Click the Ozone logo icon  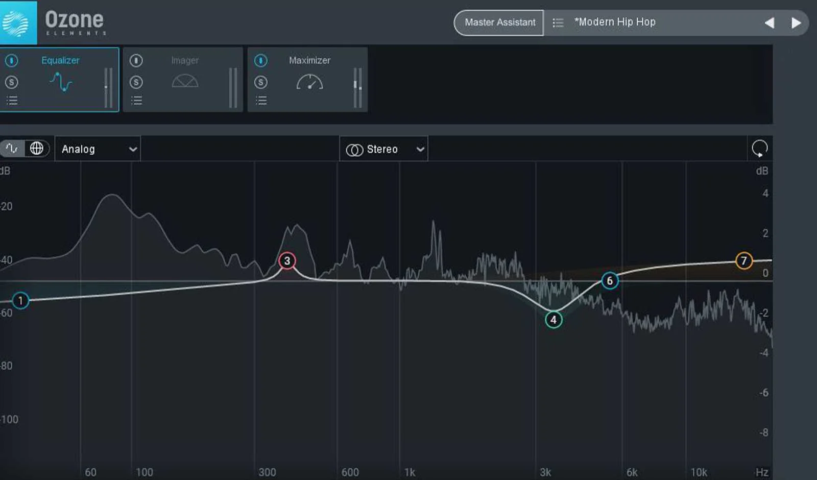tap(17, 22)
